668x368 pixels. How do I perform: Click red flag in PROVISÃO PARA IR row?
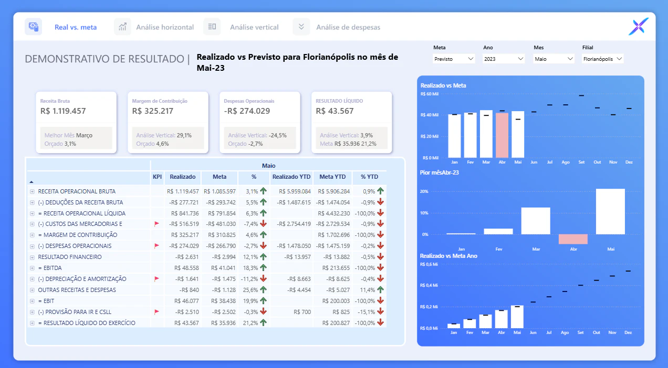click(156, 312)
